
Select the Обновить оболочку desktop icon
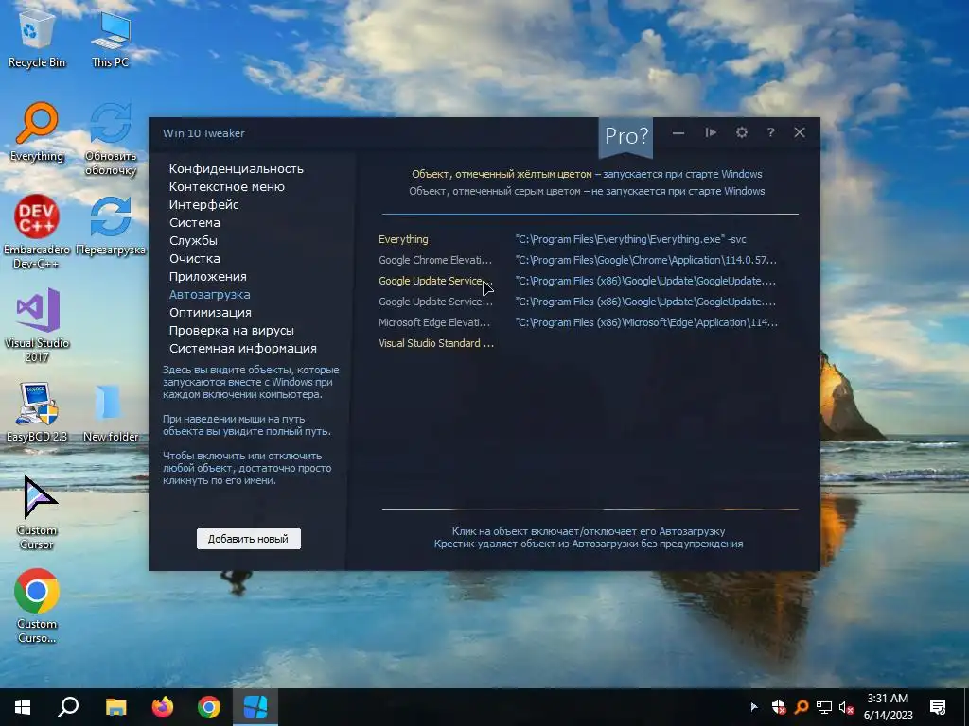111,139
